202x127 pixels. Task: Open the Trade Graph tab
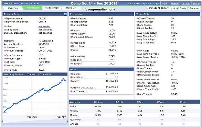tap(52, 8)
